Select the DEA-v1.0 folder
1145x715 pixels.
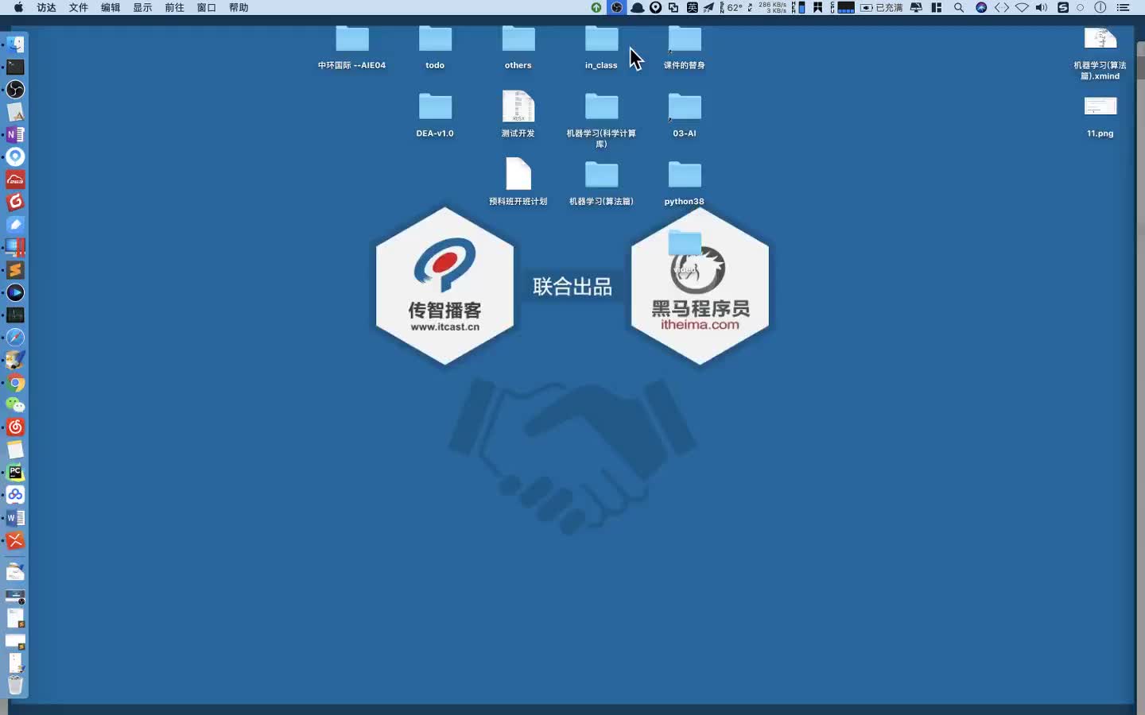(435, 114)
